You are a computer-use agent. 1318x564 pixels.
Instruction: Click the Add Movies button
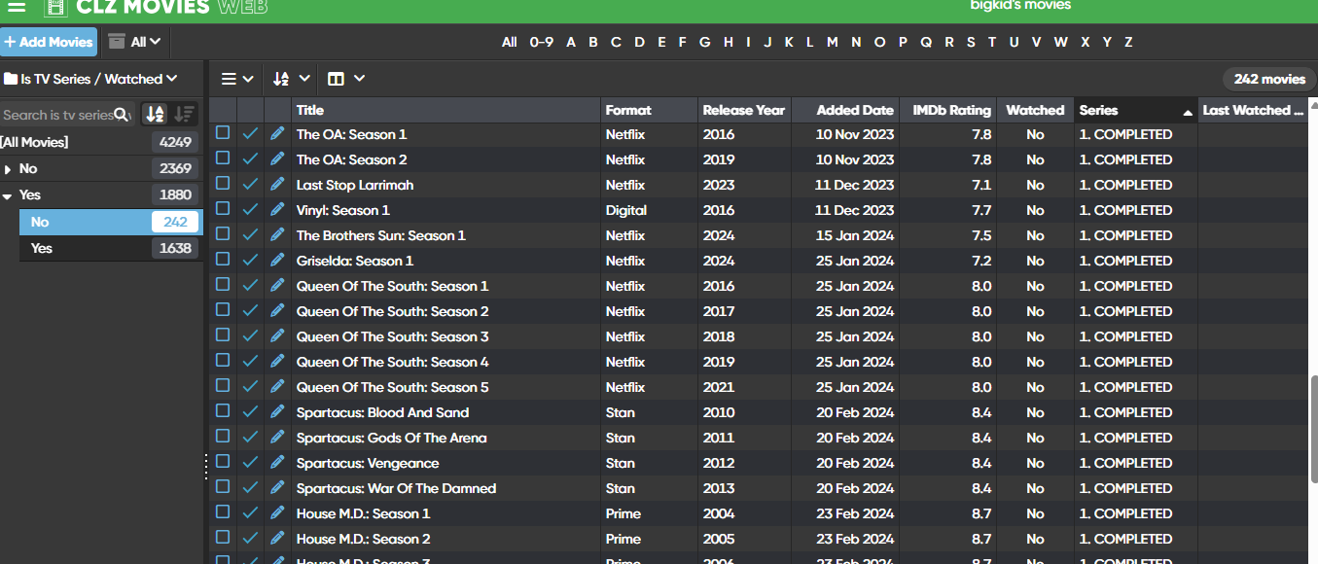pyautogui.click(x=49, y=42)
